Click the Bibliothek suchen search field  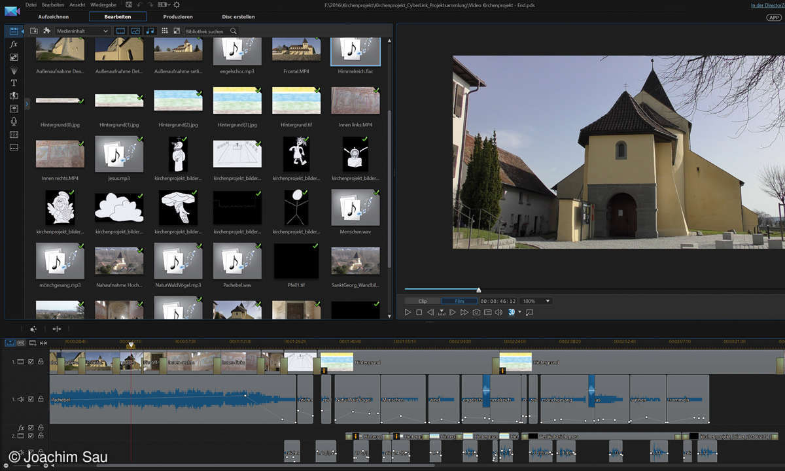pyautogui.click(x=206, y=31)
